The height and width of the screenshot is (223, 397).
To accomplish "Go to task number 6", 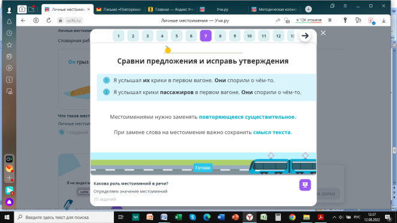I will point(191,36).
